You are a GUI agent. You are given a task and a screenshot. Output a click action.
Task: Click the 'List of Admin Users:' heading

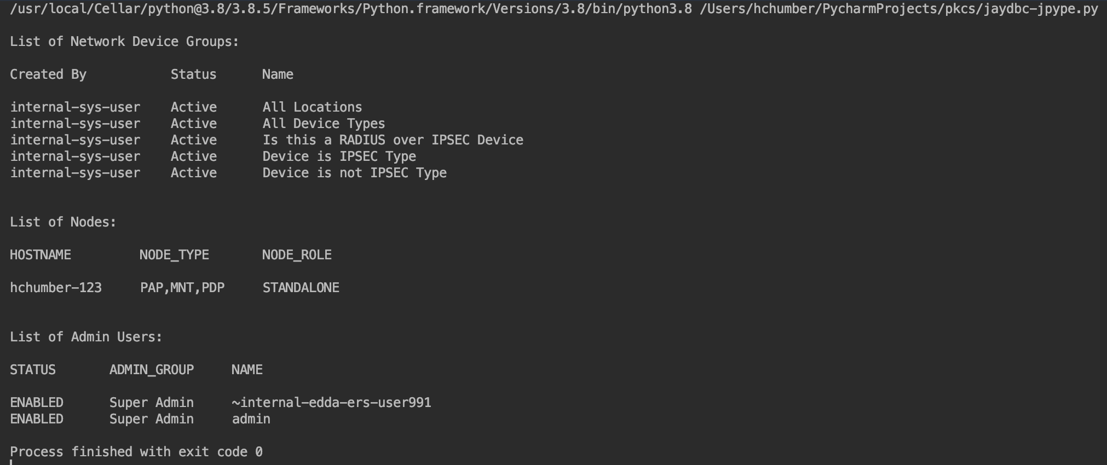click(86, 337)
